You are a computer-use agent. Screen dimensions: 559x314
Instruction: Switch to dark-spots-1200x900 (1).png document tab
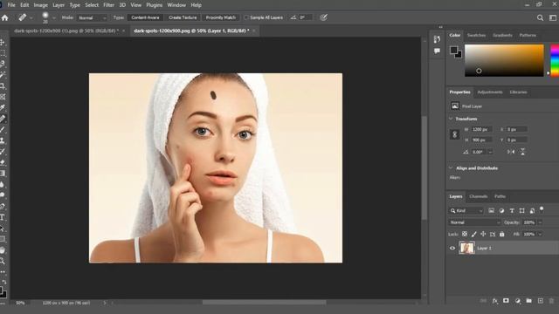(x=66, y=31)
